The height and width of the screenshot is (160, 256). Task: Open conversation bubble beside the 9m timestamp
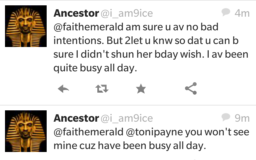[226, 117]
